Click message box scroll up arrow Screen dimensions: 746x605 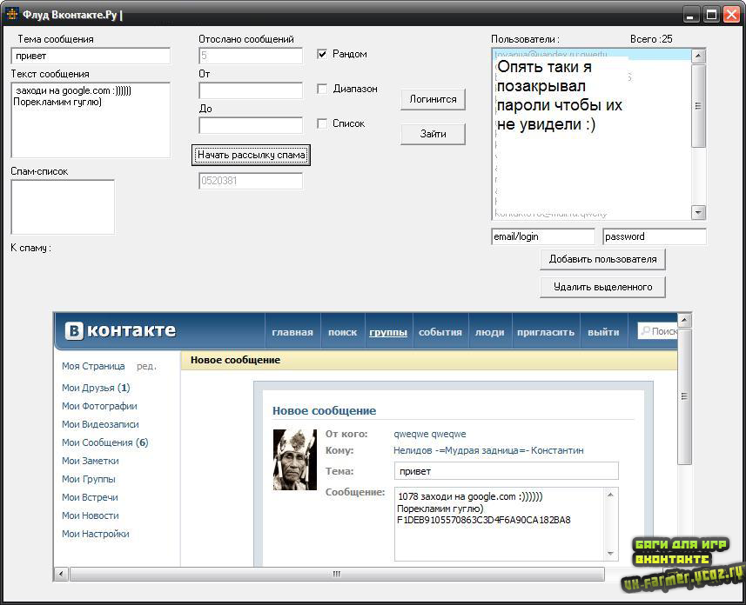pyautogui.click(x=611, y=495)
